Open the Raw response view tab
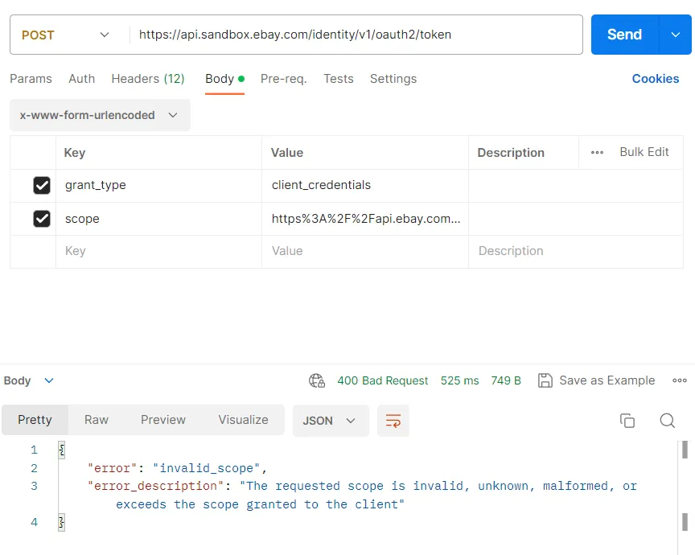The width and height of the screenshot is (695, 555). click(97, 420)
